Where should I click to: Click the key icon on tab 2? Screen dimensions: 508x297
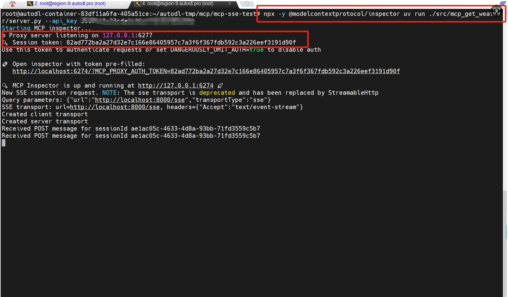click(x=30, y=4)
